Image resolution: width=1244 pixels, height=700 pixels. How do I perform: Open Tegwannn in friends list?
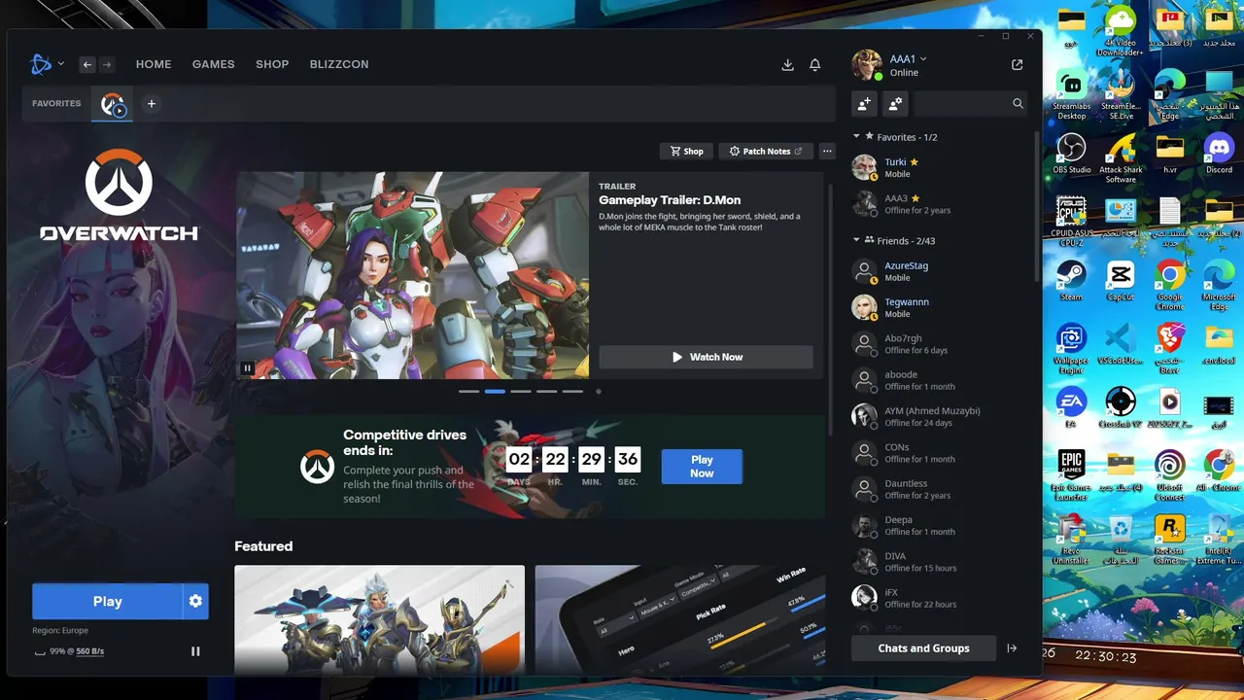point(939,307)
